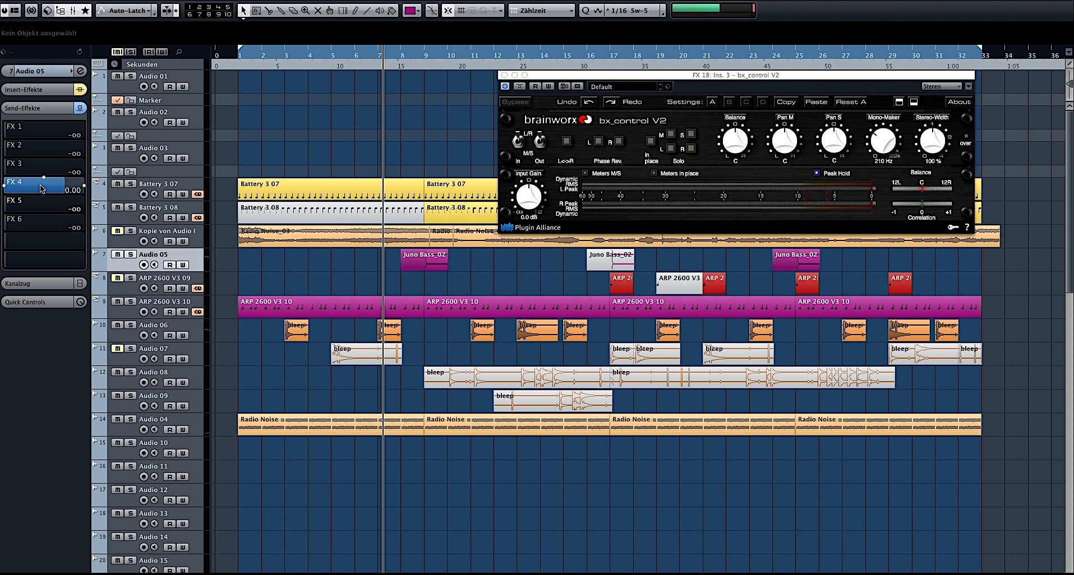Mute the Audio 05 track

pos(117,254)
